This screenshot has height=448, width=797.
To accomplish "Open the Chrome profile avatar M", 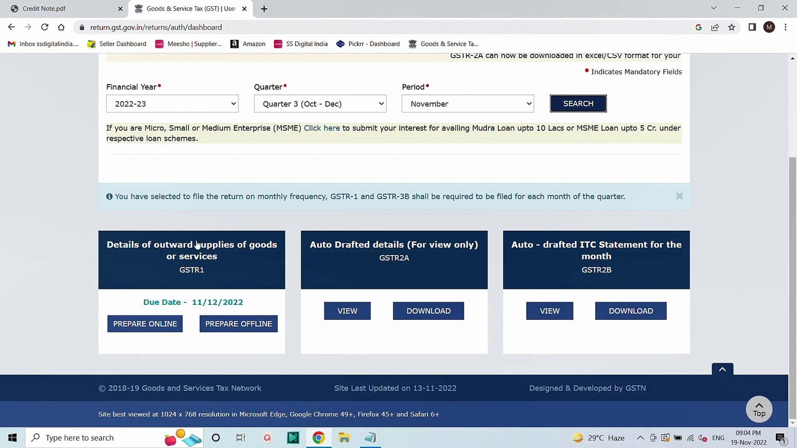I will point(769,27).
